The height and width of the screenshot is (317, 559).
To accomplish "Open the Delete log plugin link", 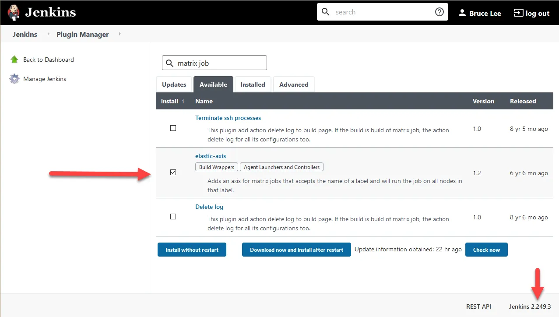I will tap(209, 207).
